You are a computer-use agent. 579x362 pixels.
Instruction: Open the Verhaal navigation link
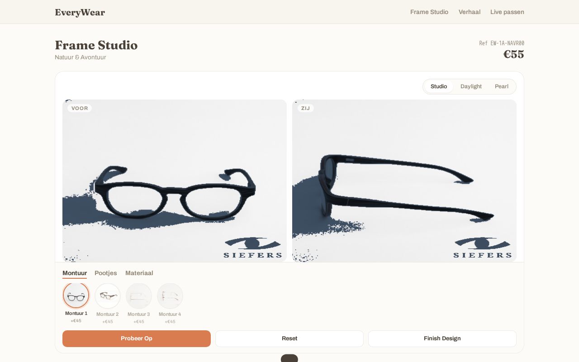(x=470, y=12)
